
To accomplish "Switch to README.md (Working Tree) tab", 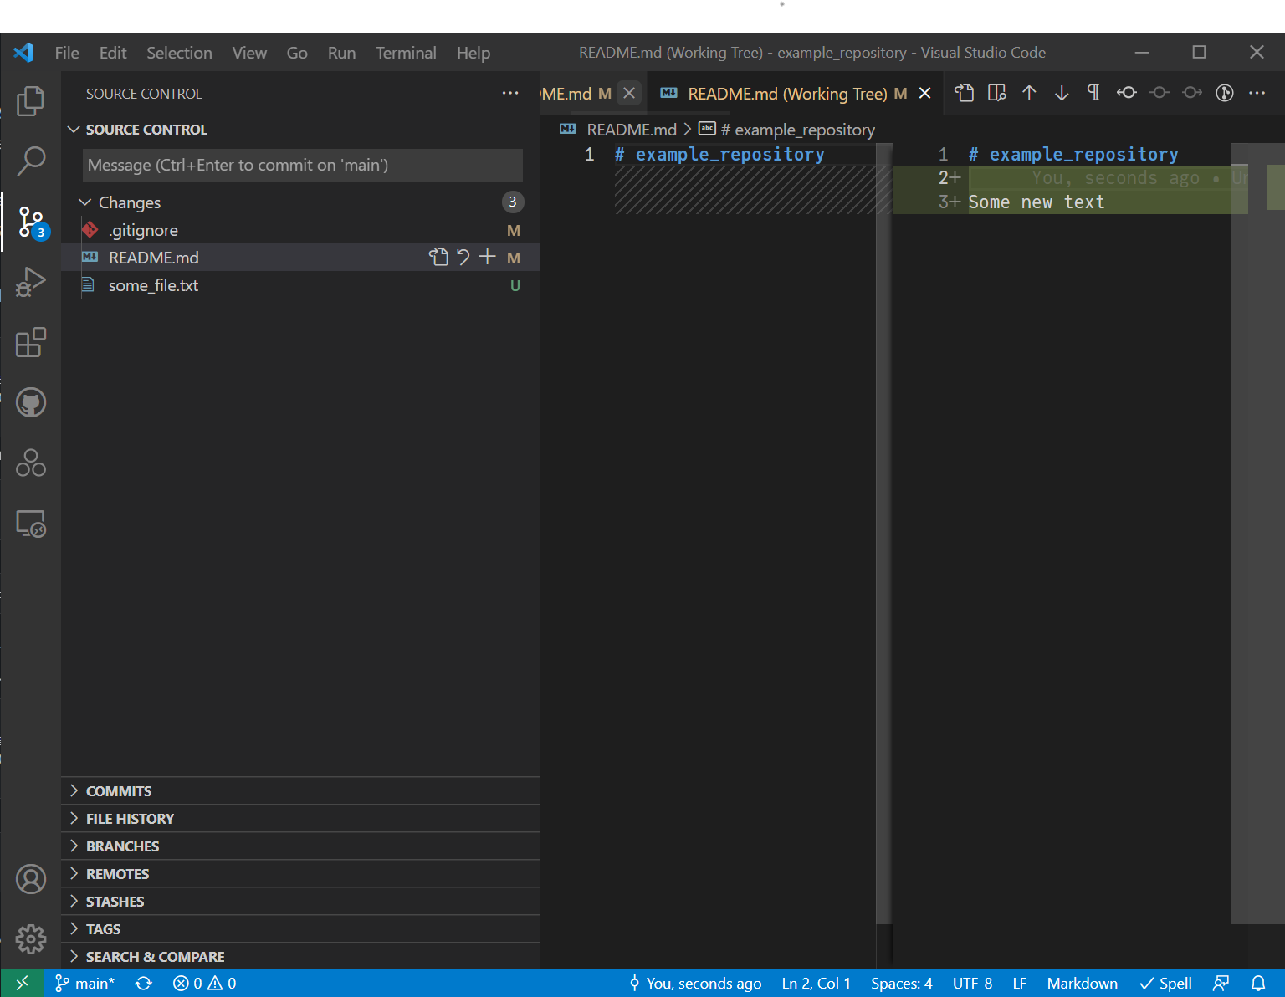I will coord(786,94).
